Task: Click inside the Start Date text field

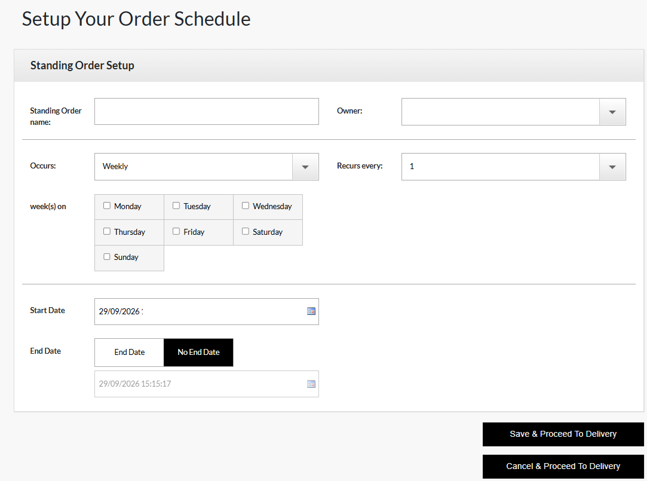Action: coord(201,311)
